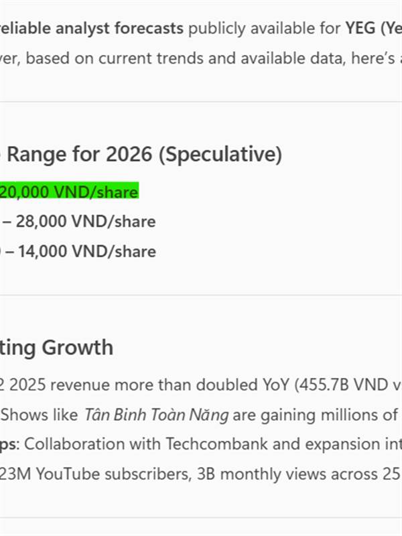Image resolution: width=402 pixels, height=536 pixels.
Task: Click the green highlighted 20,000 VND/share text
Action: click(69, 192)
